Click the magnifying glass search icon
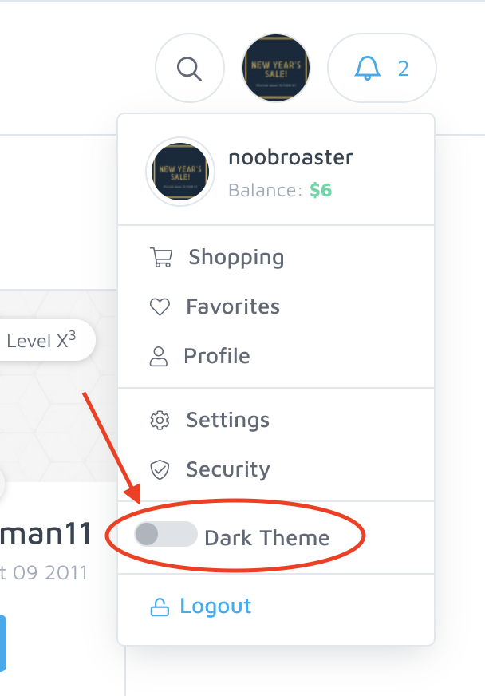 (x=189, y=69)
